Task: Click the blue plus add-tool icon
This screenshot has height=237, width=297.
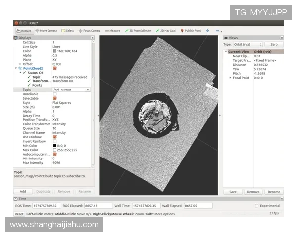Action: click(207, 30)
